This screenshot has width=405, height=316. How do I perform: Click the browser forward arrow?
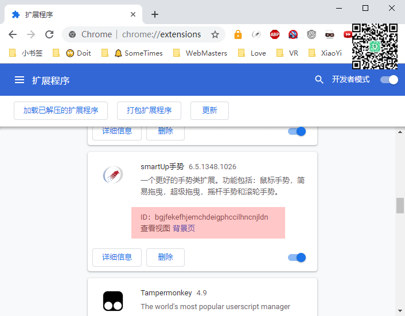click(x=31, y=34)
